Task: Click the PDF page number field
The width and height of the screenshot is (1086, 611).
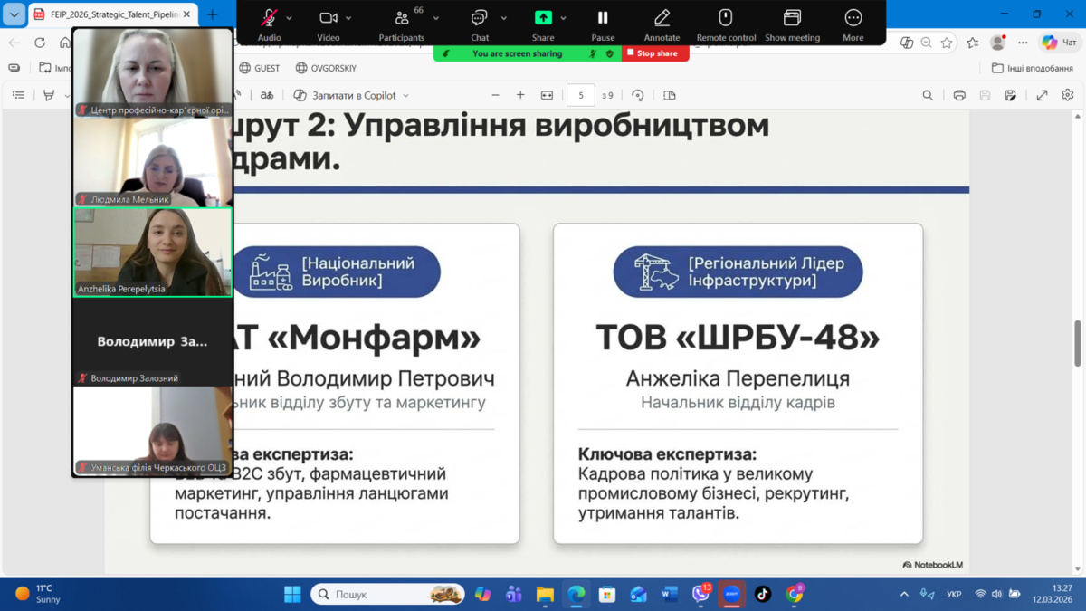Action: pyautogui.click(x=580, y=95)
